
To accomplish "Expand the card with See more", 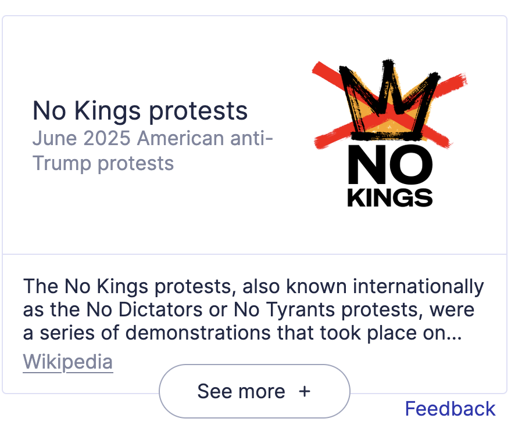I will 255,391.
